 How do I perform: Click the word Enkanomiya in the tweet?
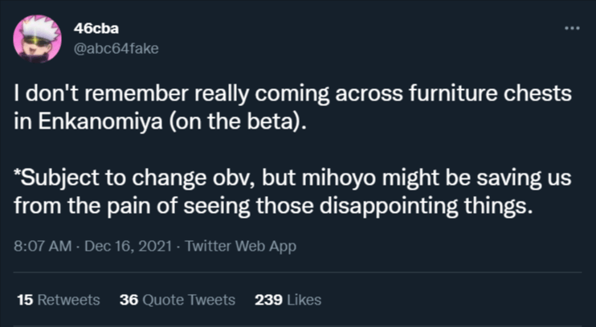(x=100, y=121)
